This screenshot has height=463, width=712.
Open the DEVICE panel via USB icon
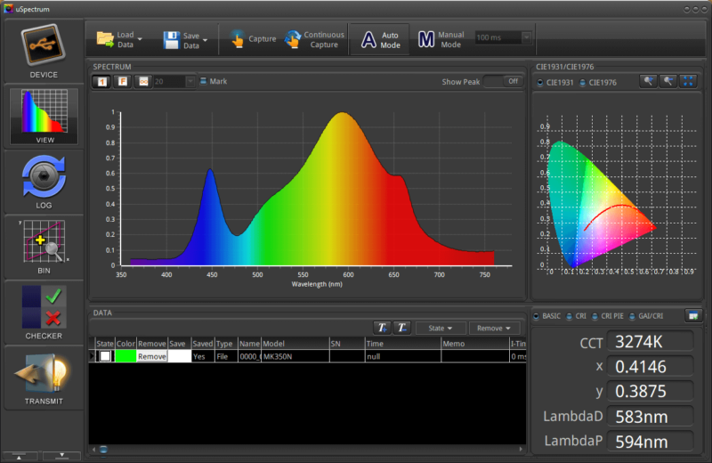(43, 45)
